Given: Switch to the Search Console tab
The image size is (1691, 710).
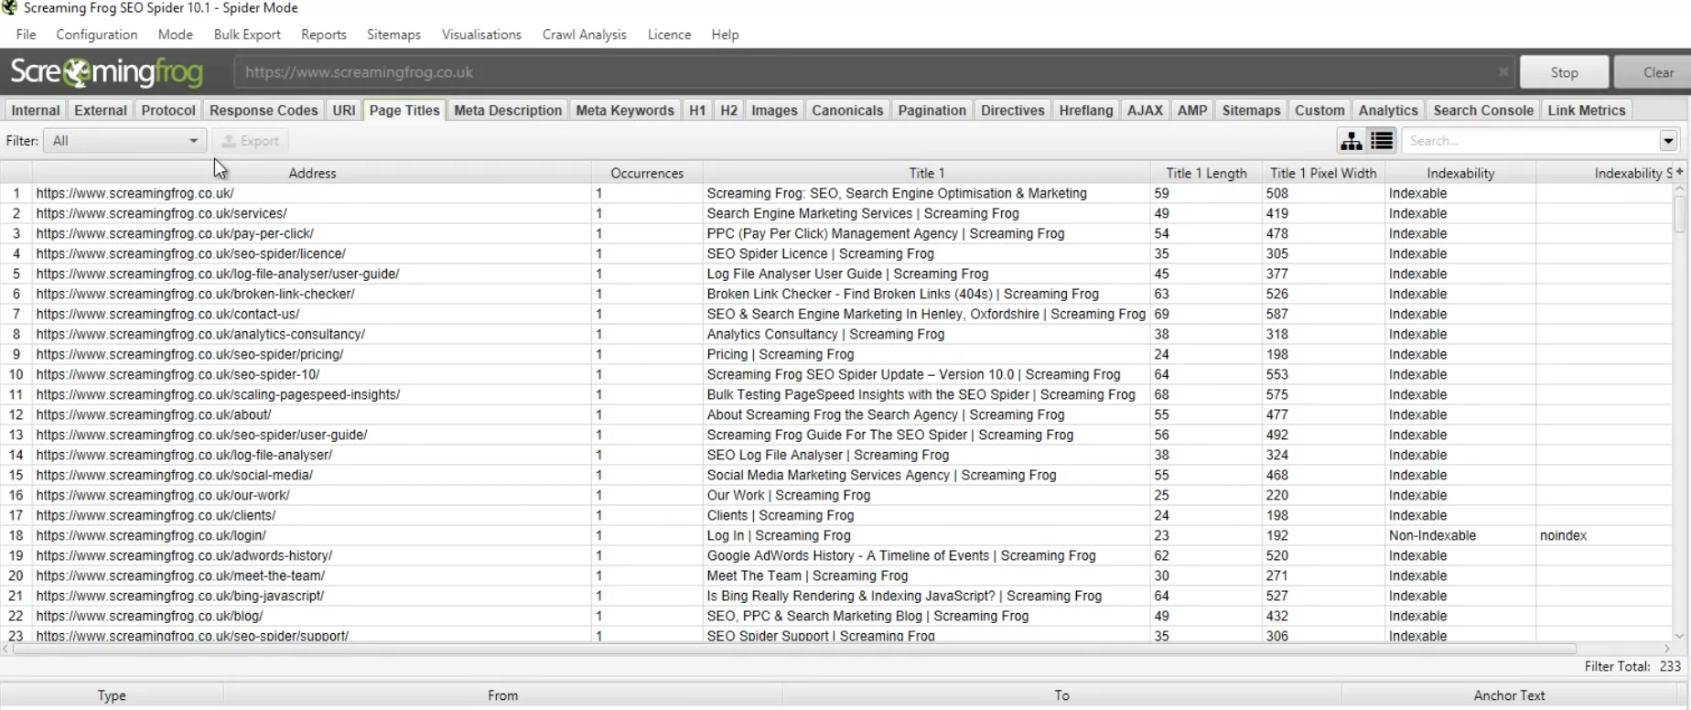Looking at the screenshot, I should coord(1483,110).
